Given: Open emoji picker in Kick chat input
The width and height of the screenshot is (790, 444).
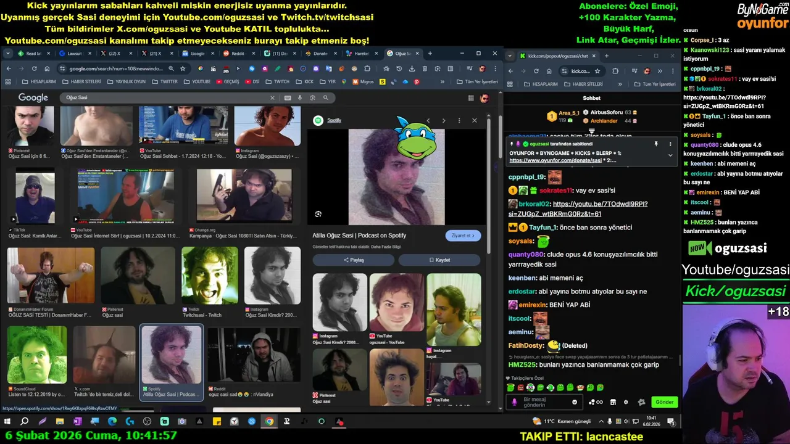Looking at the screenshot, I should click(x=575, y=402).
